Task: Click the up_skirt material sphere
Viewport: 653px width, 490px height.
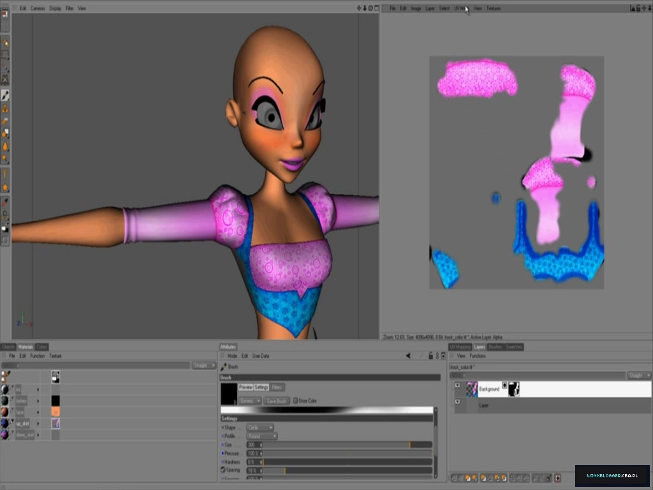Action: coord(4,424)
